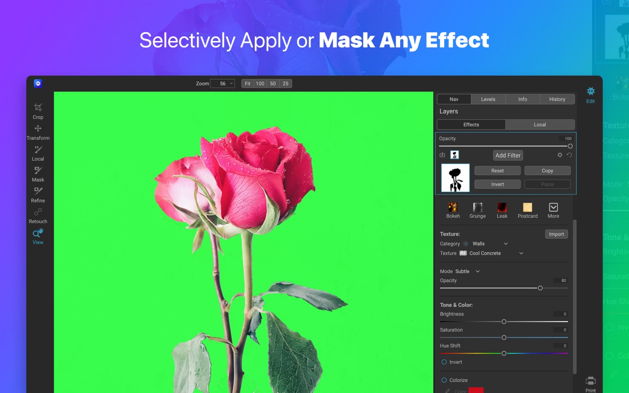Activate the Mask brush tool
Screen dimensions: 629x393
38,174
